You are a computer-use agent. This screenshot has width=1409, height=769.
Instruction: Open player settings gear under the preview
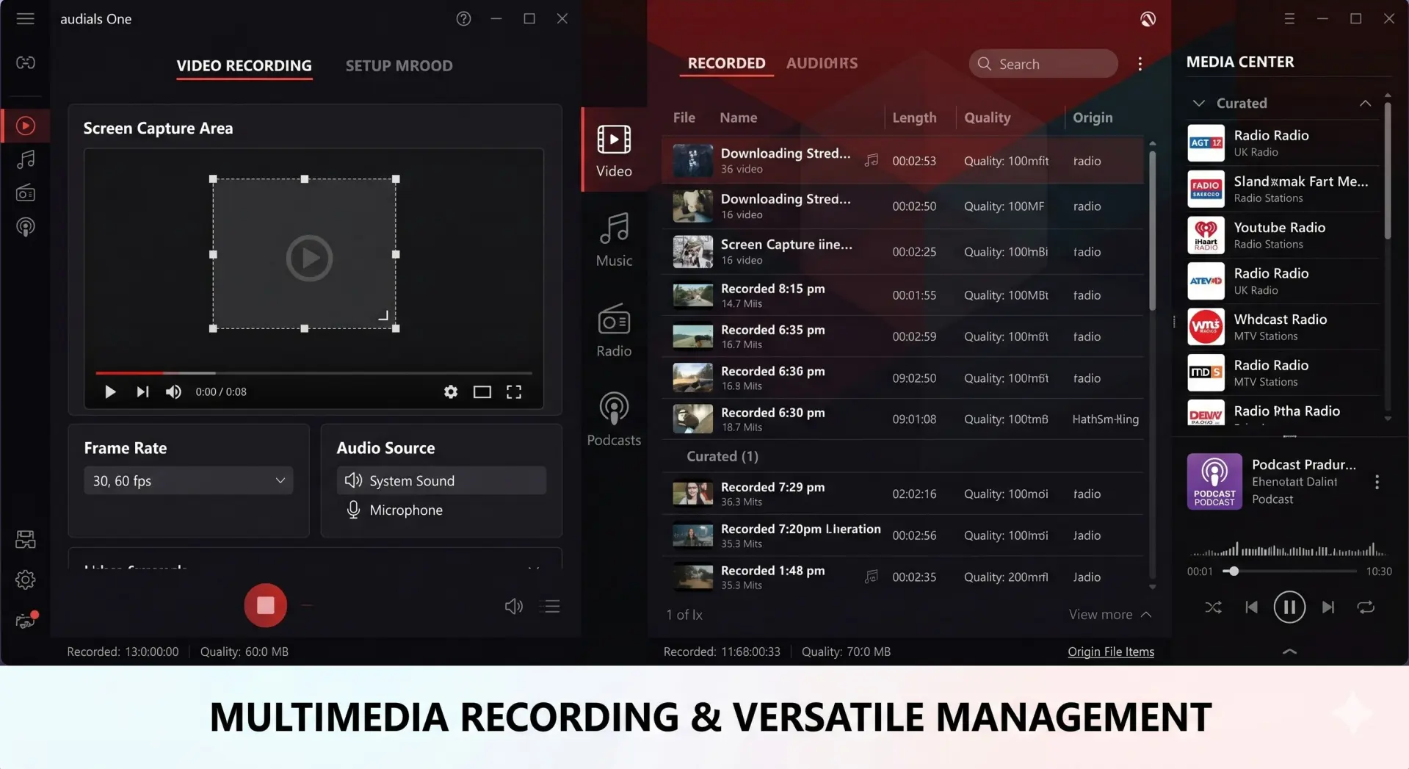pos(451,392)
